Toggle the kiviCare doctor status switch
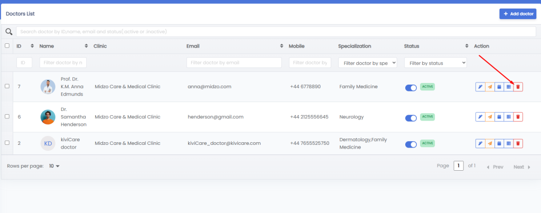541x213 pixels. (411, 144)
